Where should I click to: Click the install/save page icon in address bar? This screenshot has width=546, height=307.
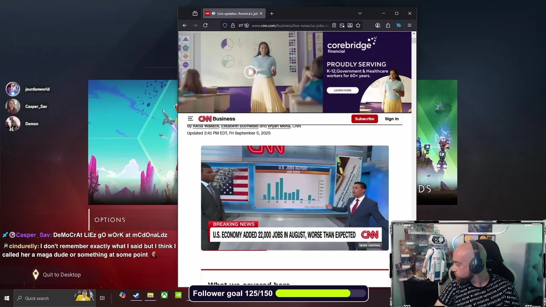point(350,26)
